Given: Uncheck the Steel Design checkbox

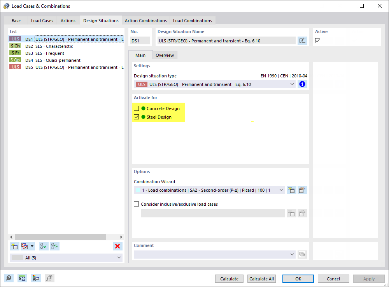Looking at the screenshot, I should click(x=136, y=117).
